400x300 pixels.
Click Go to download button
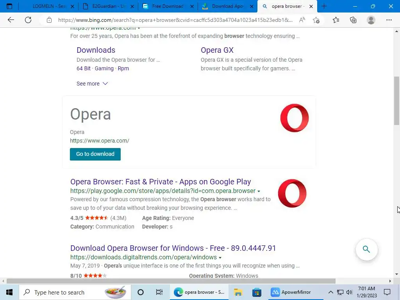(x=95, y=154)
